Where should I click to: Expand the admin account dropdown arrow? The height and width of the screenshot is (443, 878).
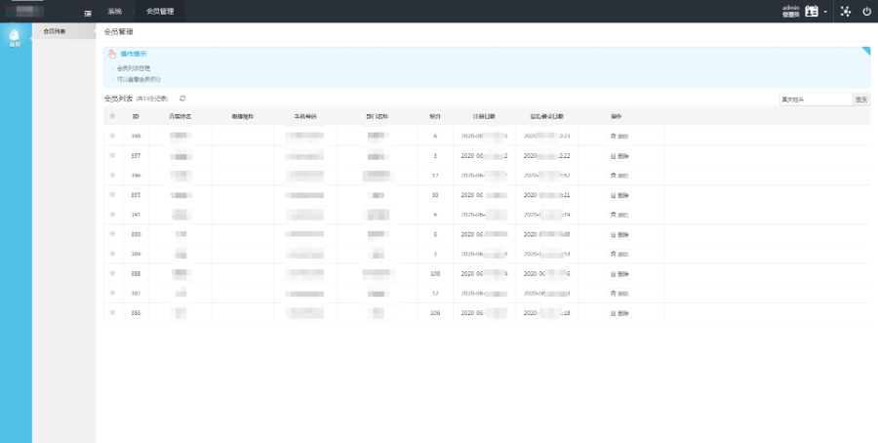point(825,13)
